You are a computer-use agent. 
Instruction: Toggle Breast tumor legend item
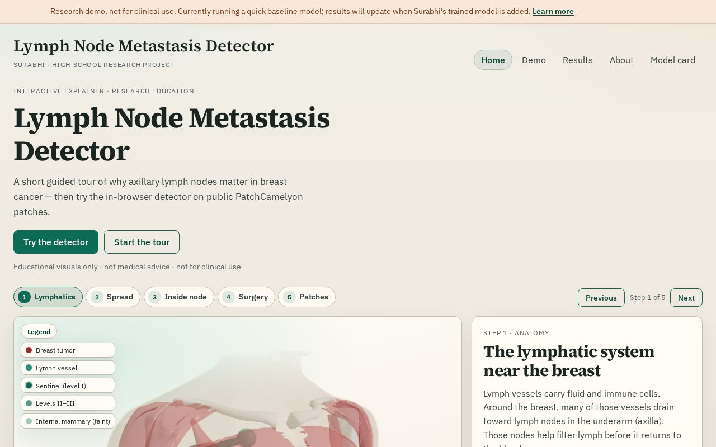[x=68, y=350]
